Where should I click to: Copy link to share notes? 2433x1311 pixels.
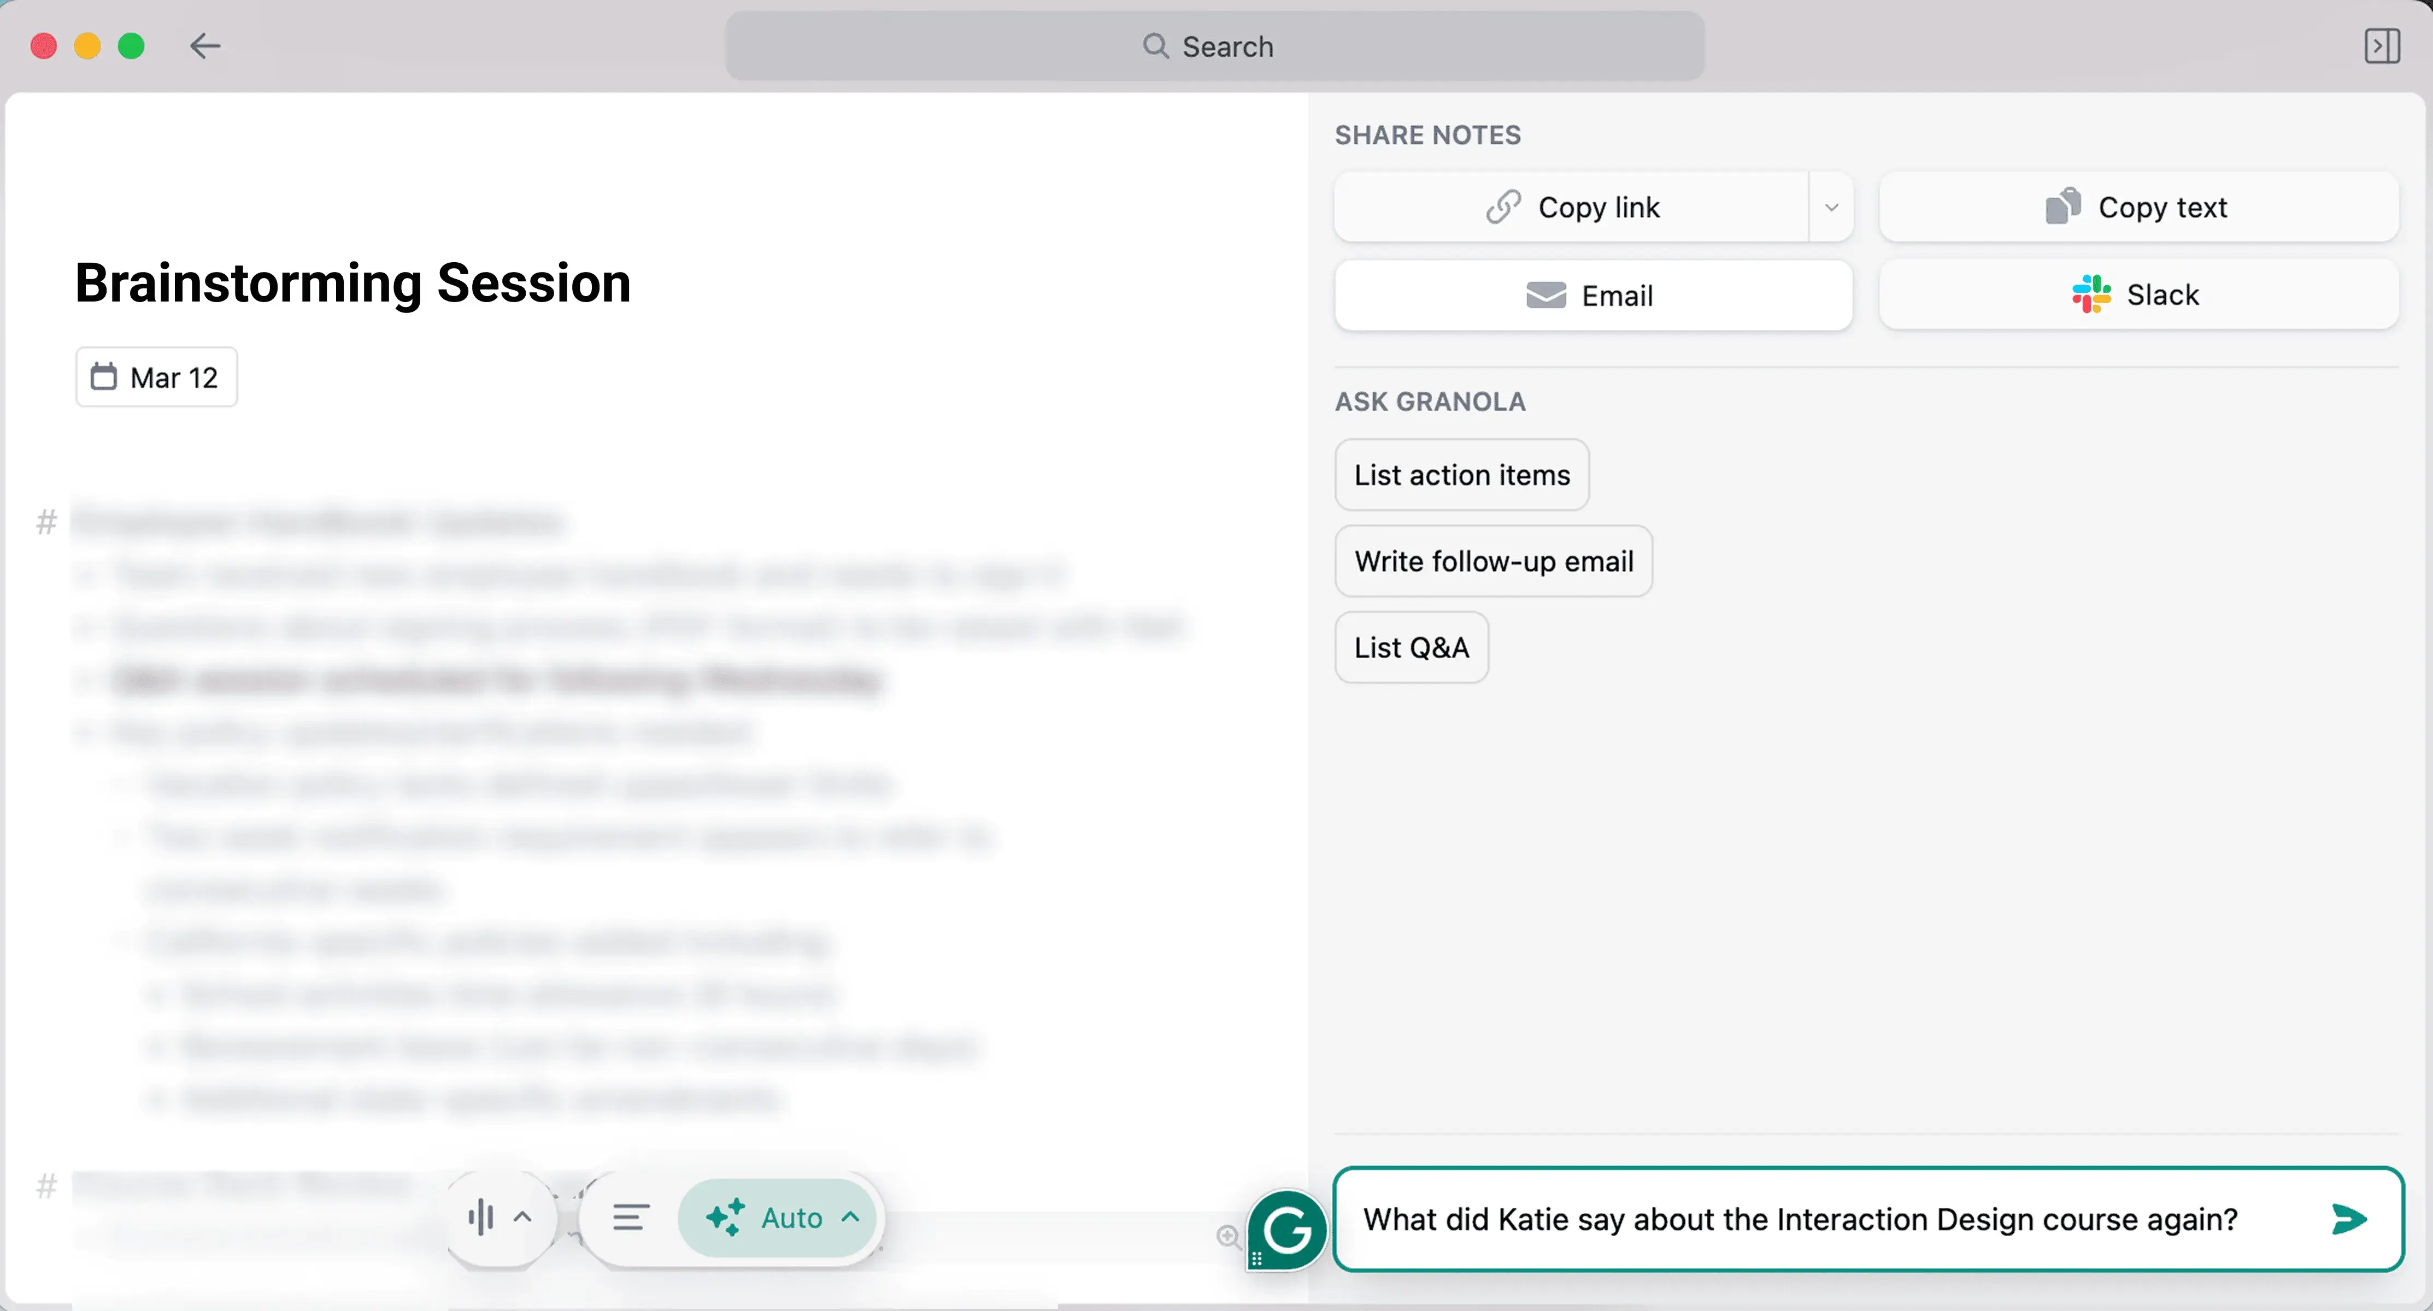click(x=1572, y=206)
